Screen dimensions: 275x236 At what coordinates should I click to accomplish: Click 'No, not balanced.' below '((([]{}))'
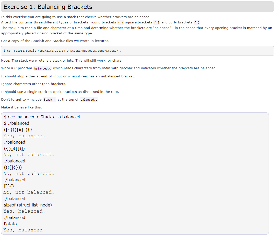pos(29,173)
